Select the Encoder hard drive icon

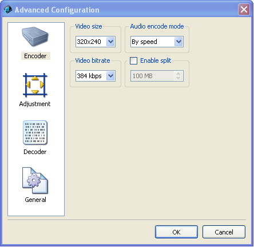point(35,37)
